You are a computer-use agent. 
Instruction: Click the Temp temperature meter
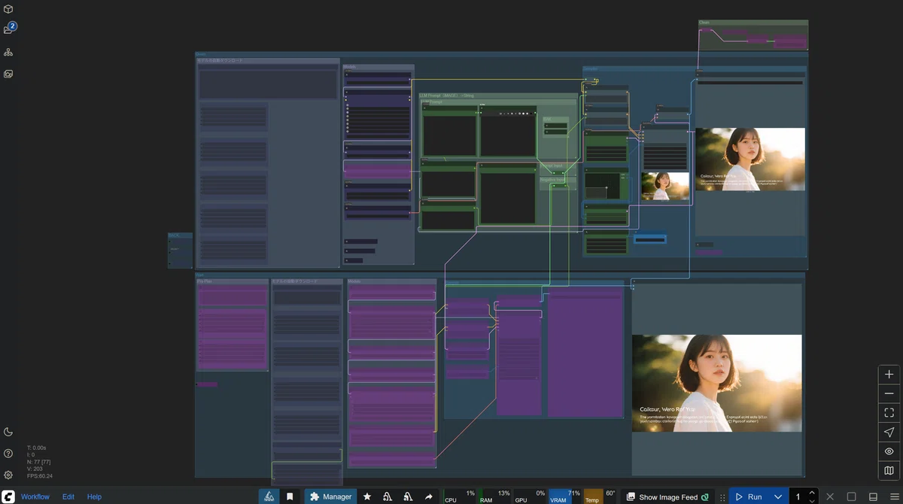point(600,496)
